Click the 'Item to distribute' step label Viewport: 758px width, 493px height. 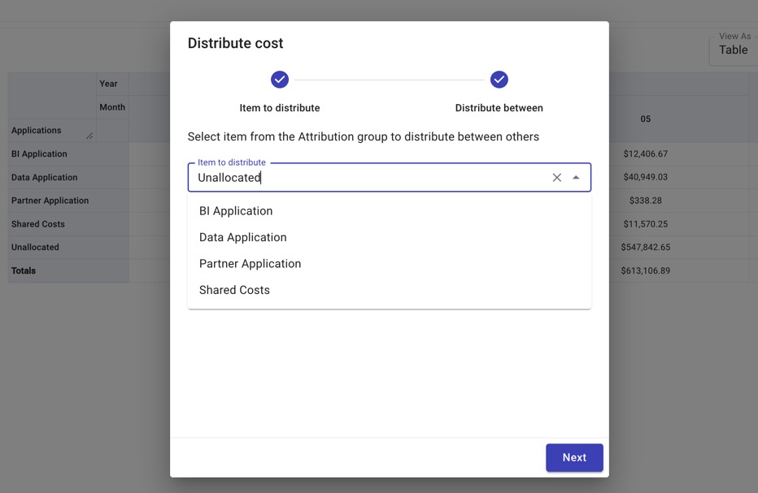pyautogui.click(x=280, y=108)
